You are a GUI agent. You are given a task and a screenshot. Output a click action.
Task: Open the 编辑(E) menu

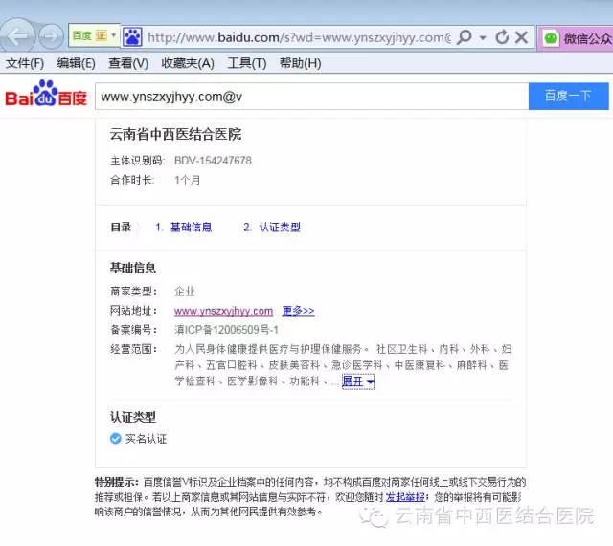click(x=76, y=63)
